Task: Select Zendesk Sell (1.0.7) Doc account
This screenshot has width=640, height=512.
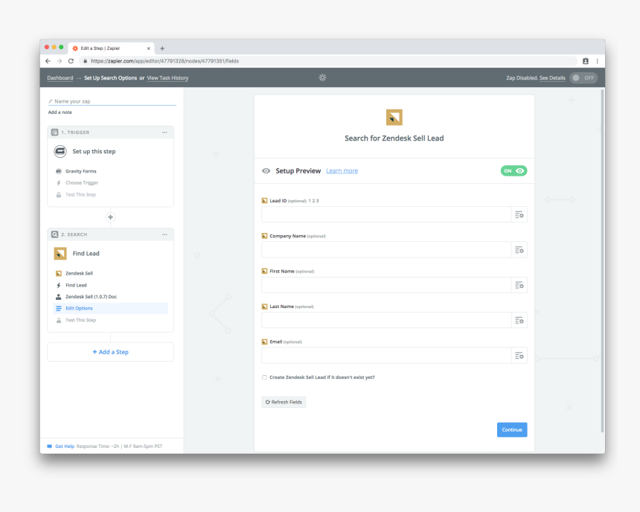Action: click(x=91, y=297)
